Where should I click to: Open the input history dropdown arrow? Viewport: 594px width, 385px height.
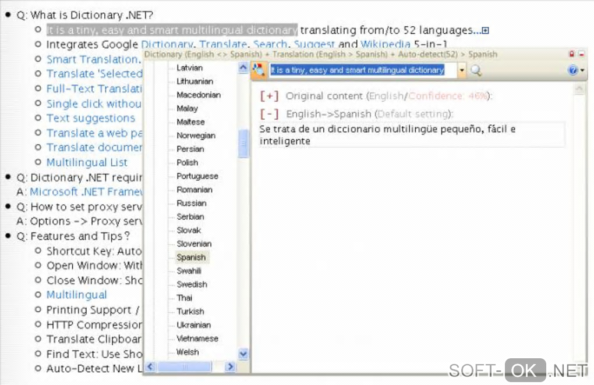pos(462,70)
